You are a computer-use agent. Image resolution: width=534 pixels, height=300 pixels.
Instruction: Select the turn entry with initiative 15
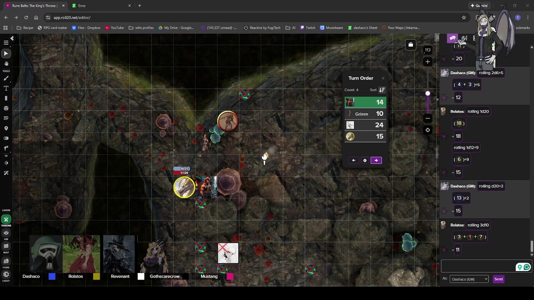[x=365, y=136]
